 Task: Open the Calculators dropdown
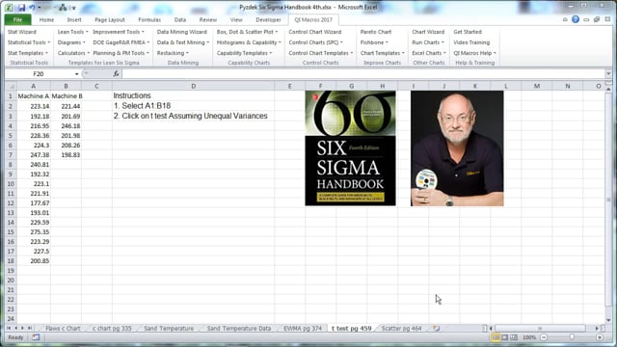(x=73, y=53)
